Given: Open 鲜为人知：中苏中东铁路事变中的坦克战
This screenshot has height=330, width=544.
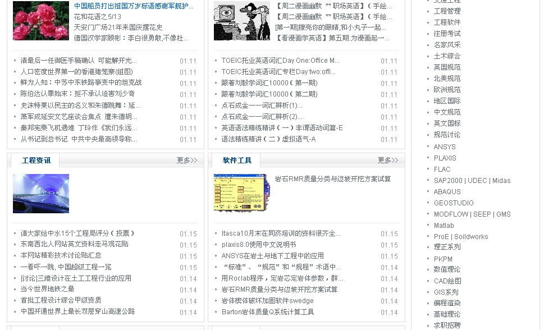Looking at the screenshot, I should point(81,82).
